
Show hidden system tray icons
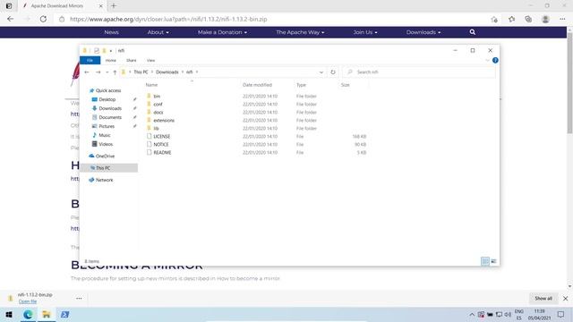coord(472,314)
